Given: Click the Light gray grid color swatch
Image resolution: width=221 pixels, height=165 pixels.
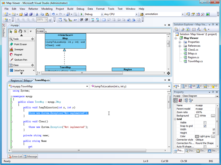Looking at the screenshot, I should (x=197, y=136).
